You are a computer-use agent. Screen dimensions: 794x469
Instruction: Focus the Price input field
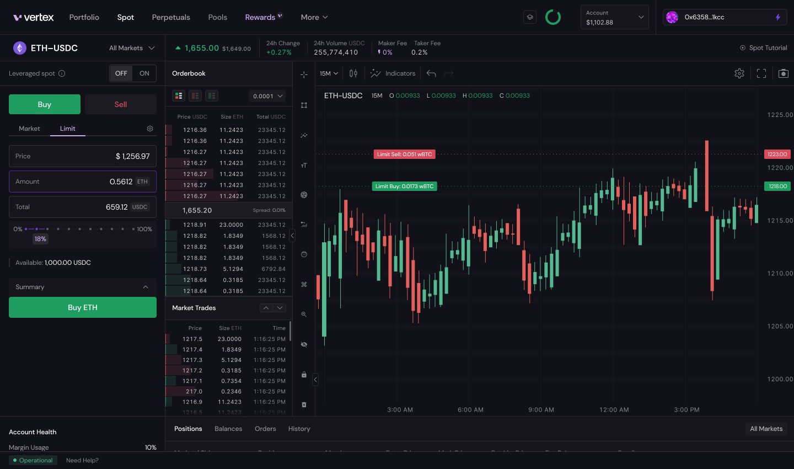(x=83, y=156)
